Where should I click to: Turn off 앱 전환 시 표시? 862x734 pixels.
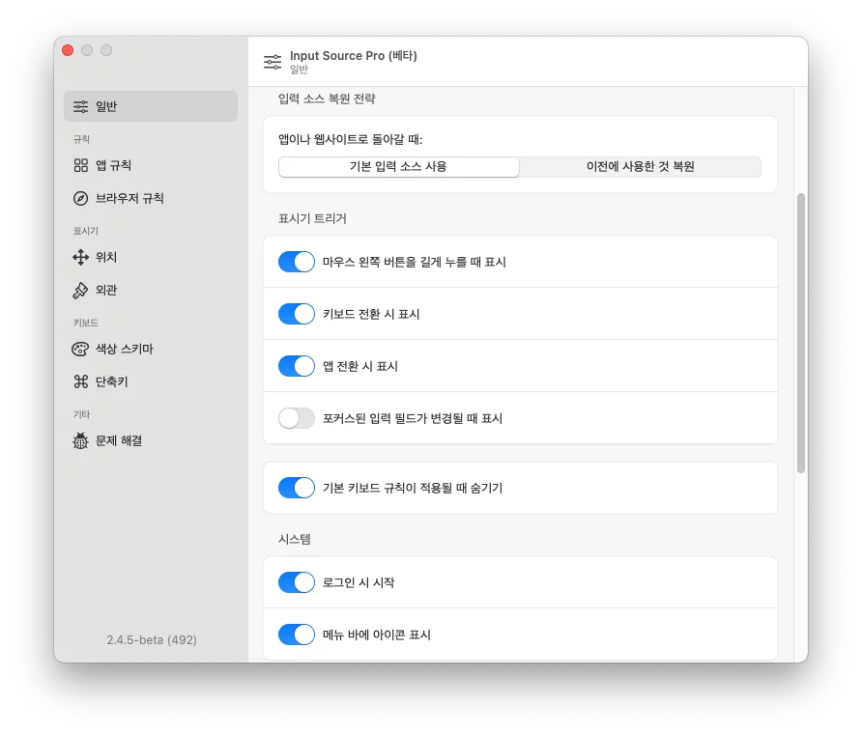(297, 366)
